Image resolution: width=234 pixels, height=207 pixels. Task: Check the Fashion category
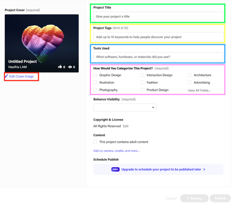click(x=142, y=82)
